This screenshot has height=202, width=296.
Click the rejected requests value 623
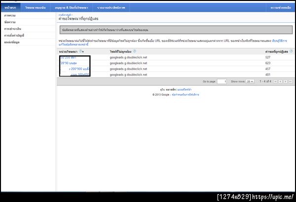tap(268, 63)
